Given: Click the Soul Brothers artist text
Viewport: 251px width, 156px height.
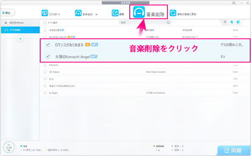Looking at the screenshot, I should [x=156, y=93].
